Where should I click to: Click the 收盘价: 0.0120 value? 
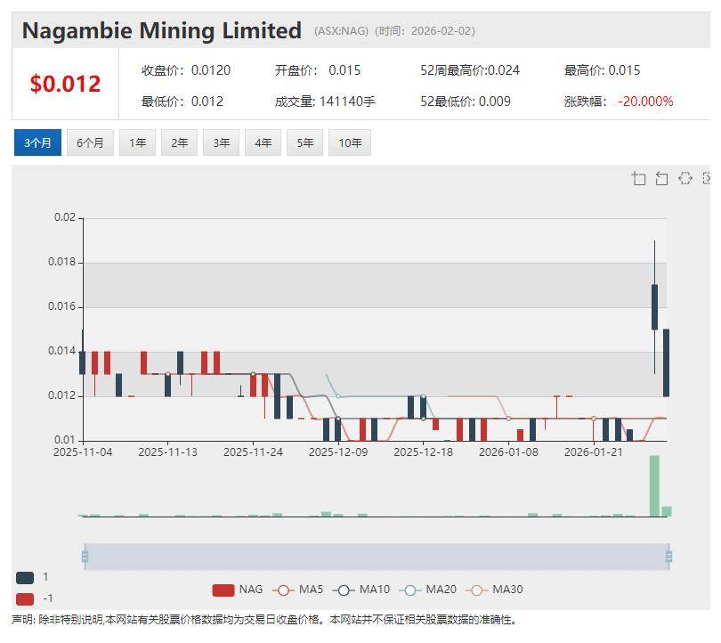pos(186,70)
